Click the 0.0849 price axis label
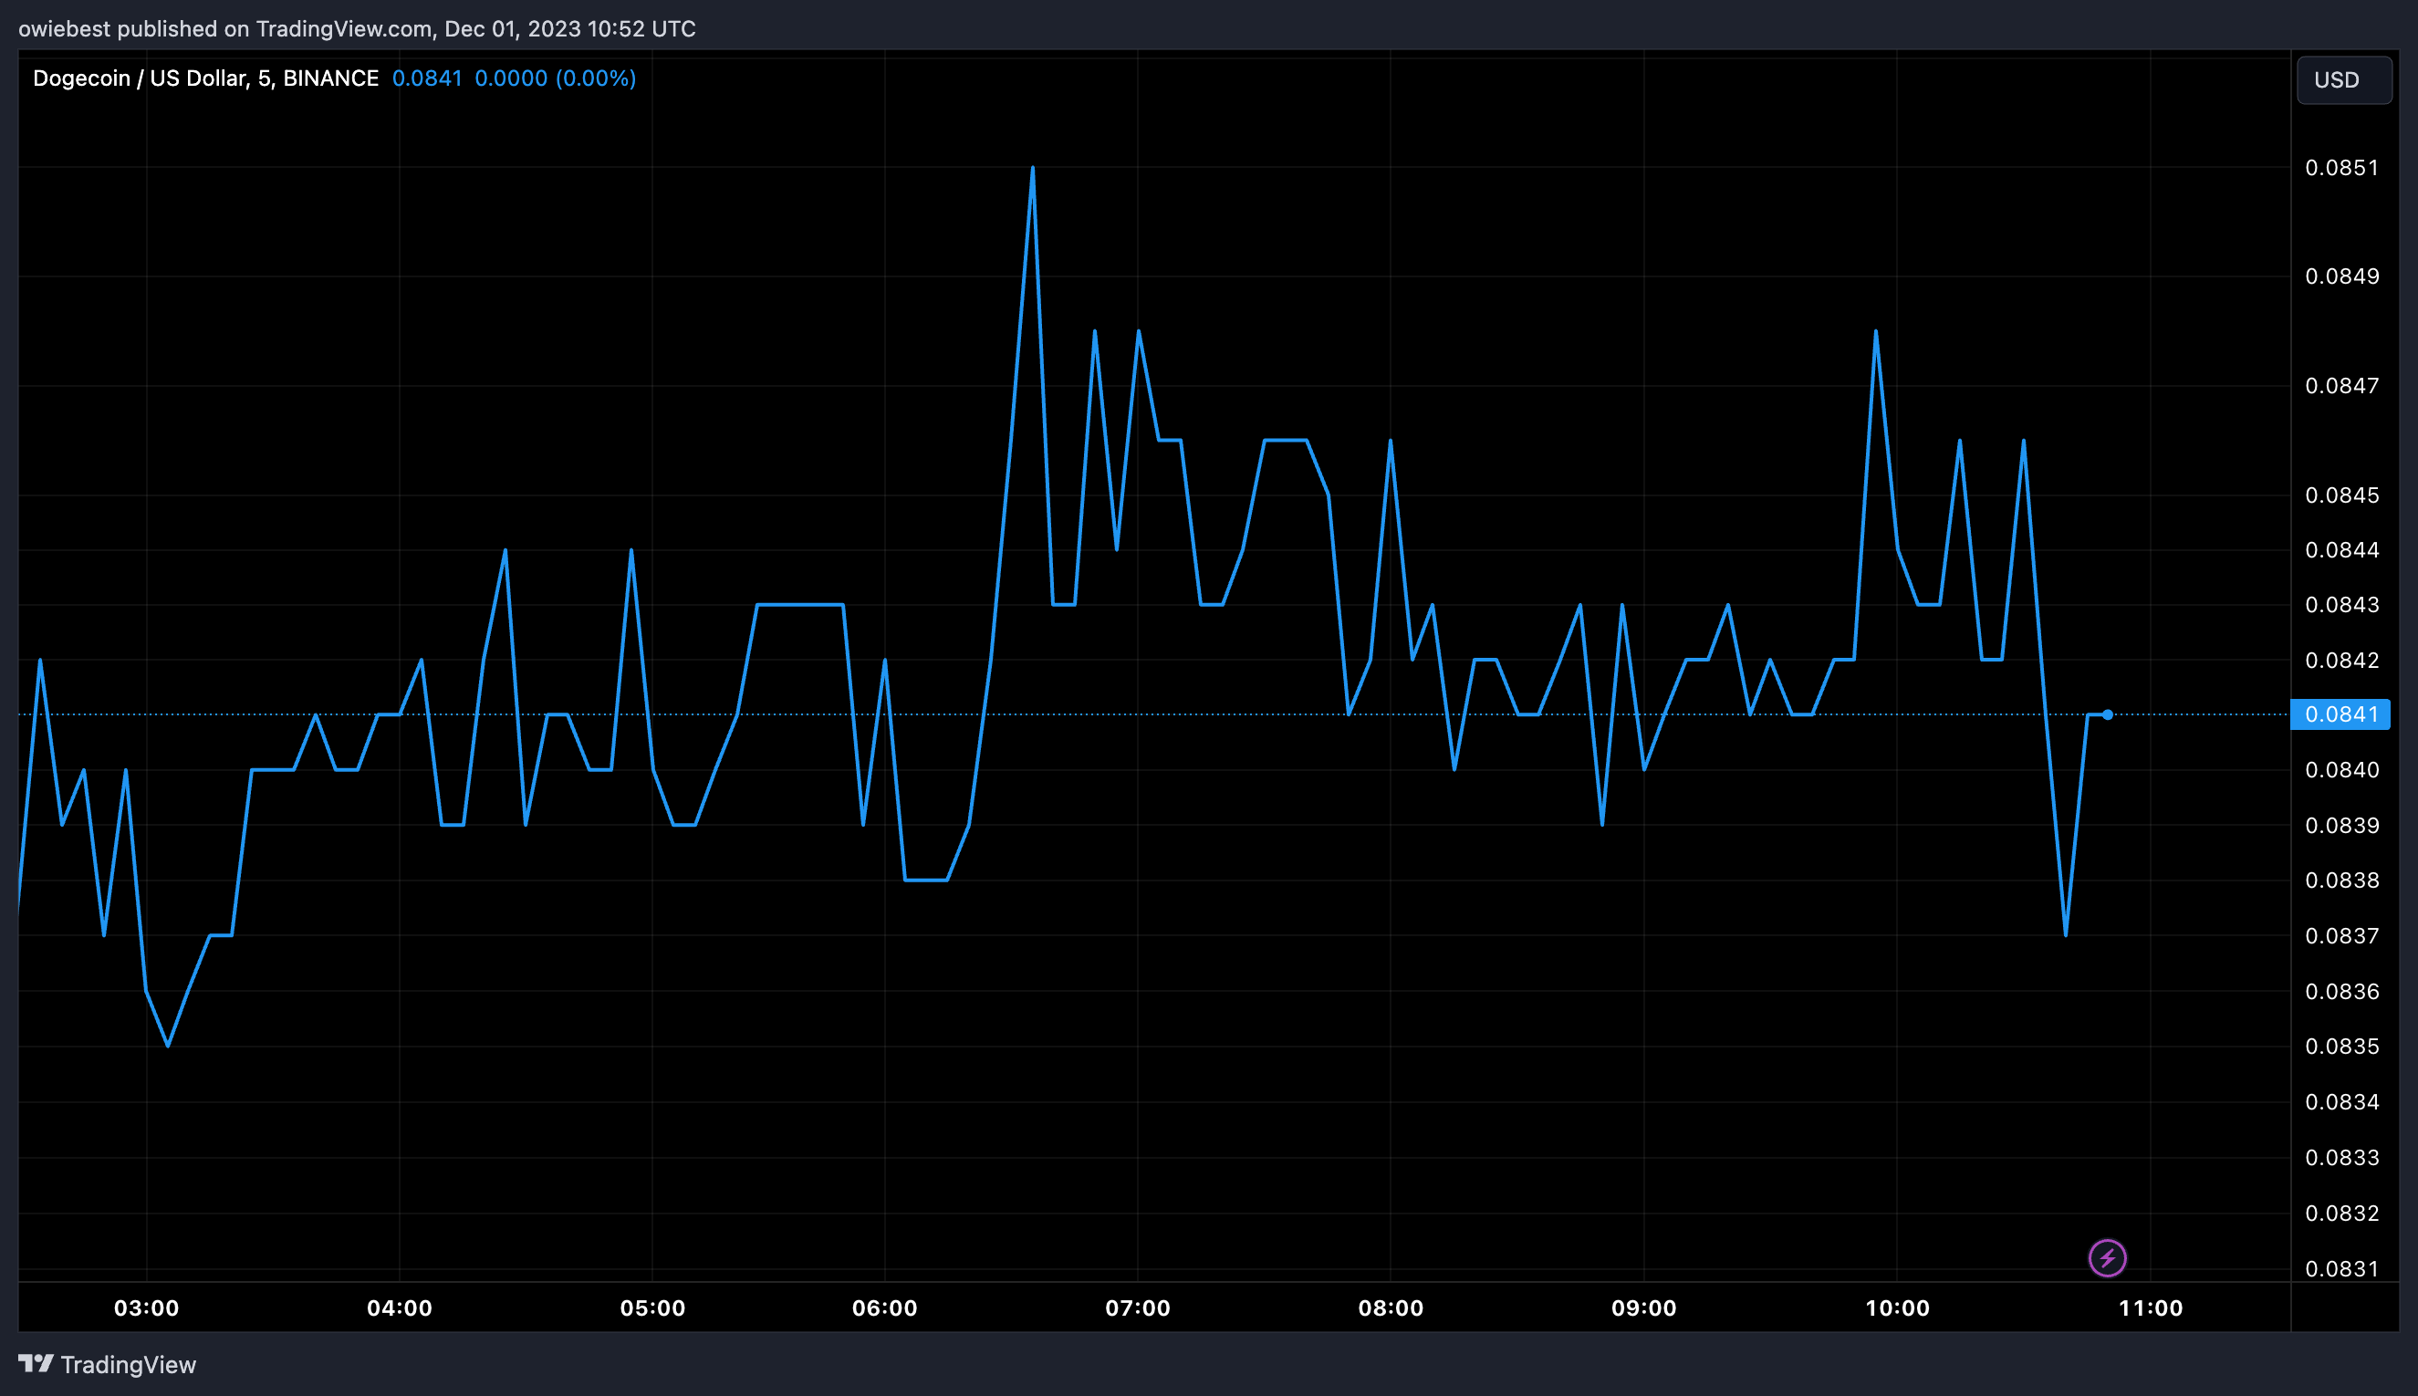This screenshot has height=1396, width=2418. click(x=2341, y=276)
